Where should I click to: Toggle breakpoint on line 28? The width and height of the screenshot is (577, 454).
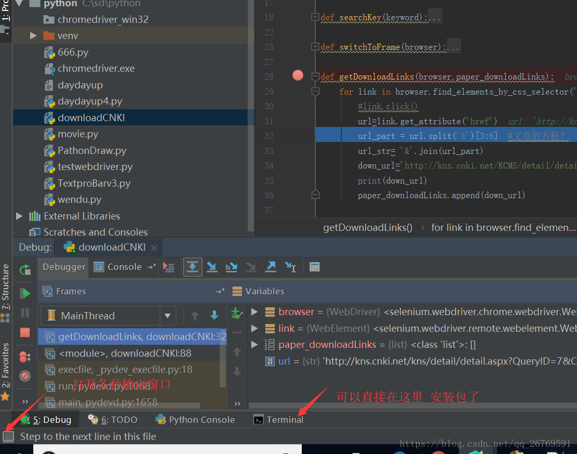(298, 75)
